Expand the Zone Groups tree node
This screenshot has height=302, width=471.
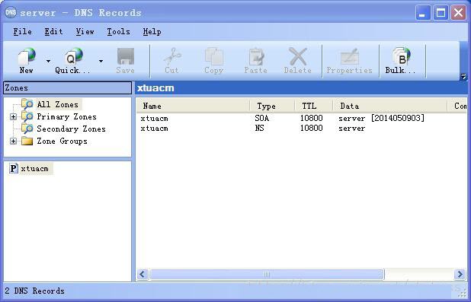[x=13, y=141]
